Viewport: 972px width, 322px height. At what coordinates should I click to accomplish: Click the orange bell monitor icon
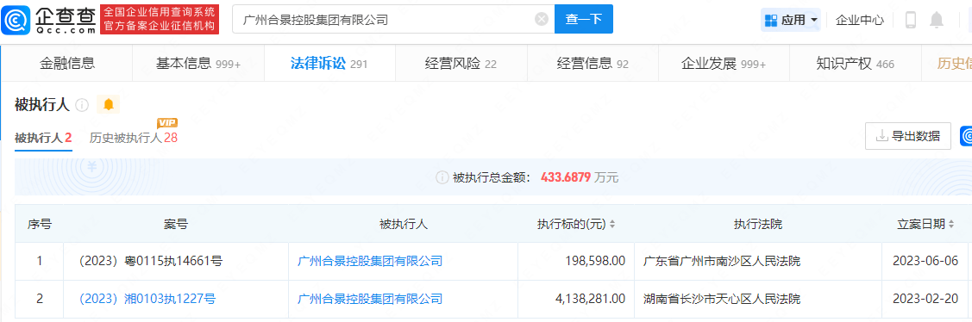[x=109, y=105]
